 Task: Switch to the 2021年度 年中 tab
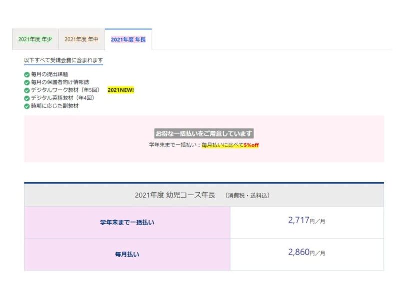[82, 39]
